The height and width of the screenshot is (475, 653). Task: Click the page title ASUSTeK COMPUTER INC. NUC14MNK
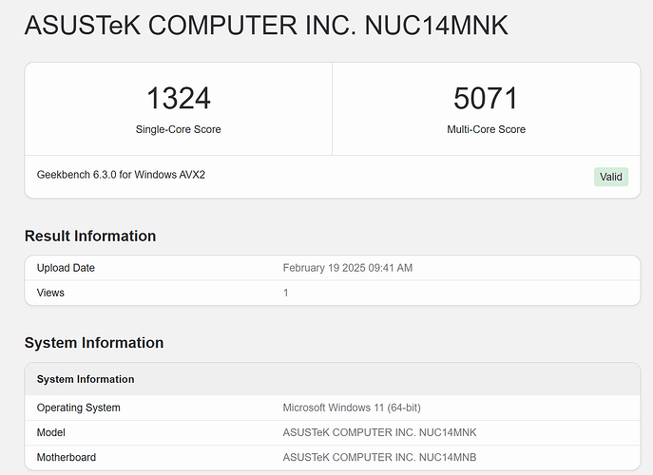point(266,26)
